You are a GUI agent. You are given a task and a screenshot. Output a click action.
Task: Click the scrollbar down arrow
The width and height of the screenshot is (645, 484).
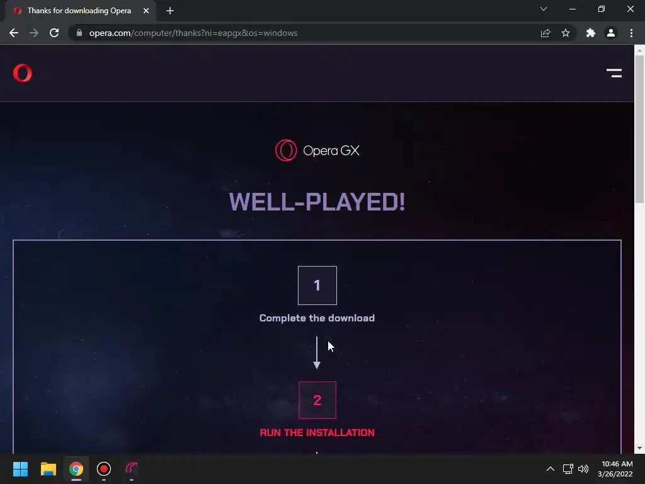pos(639,448)
